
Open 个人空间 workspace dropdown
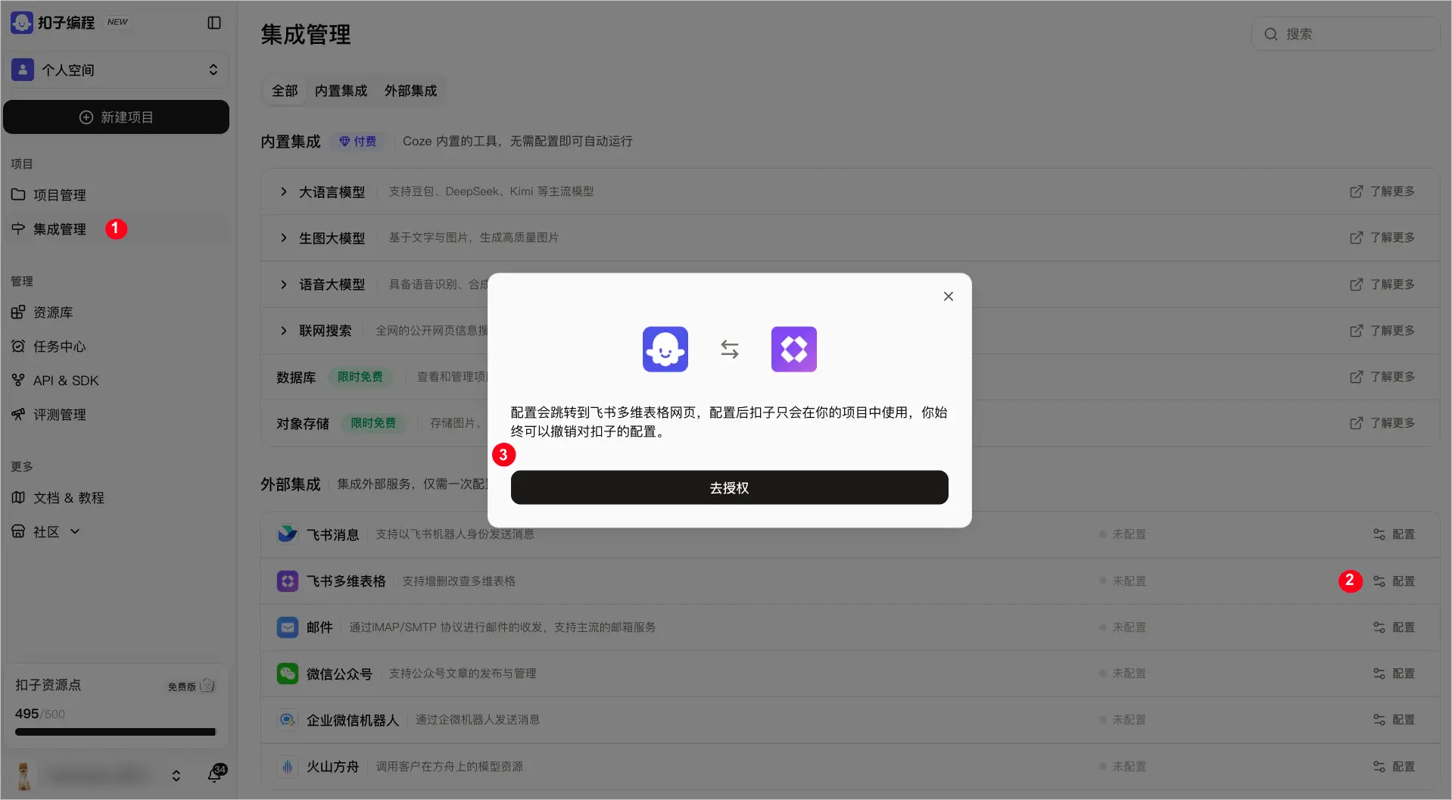116,70
